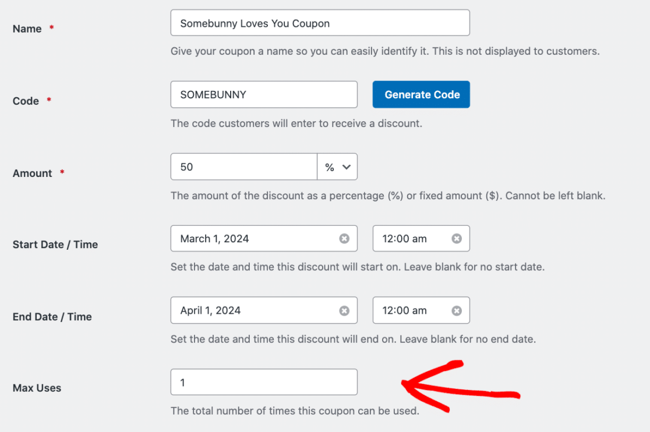
Task: Click the Max Uses number field
Action: click(263, 383)
